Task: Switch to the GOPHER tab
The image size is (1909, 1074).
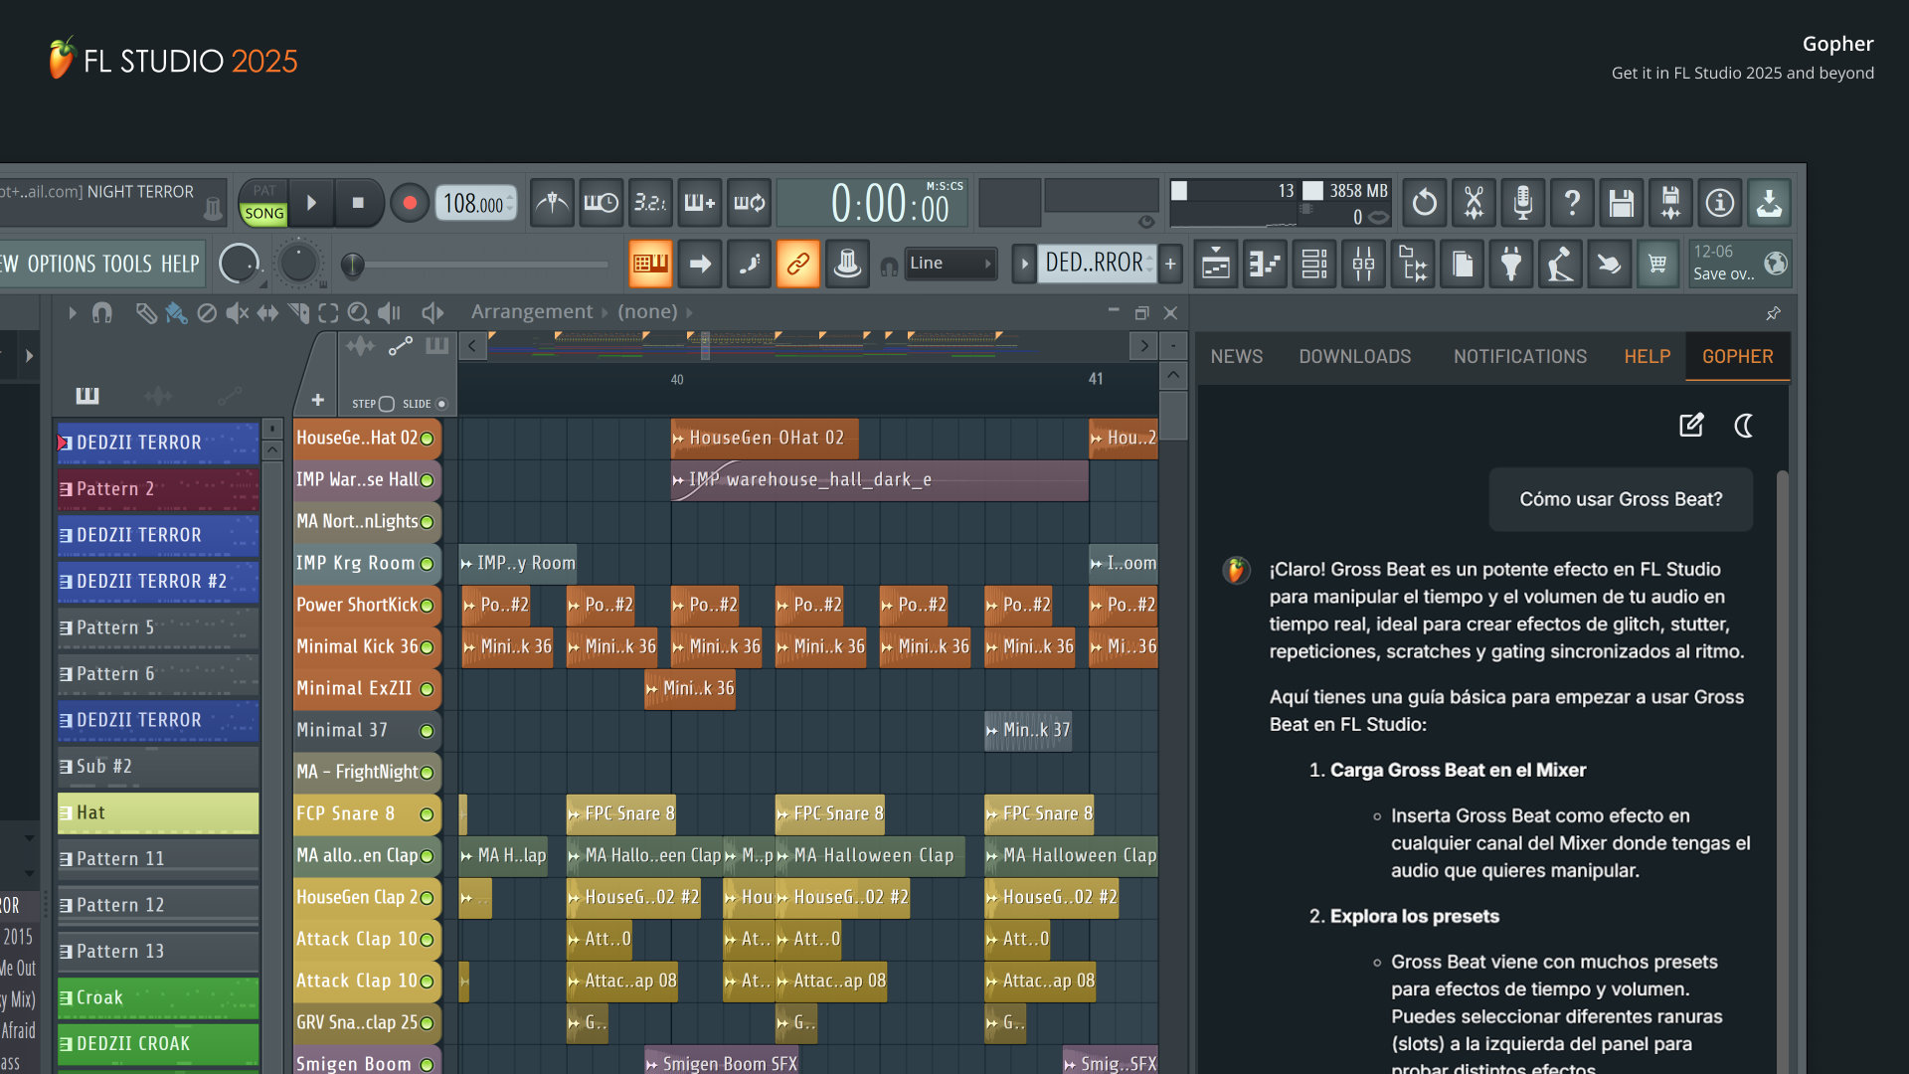Action: click(x=1738, y=357)
